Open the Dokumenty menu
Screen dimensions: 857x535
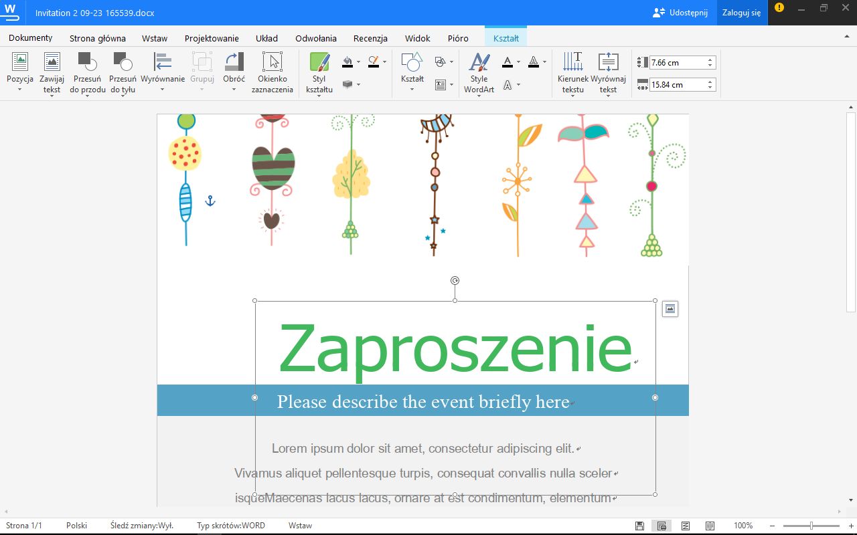coord(31,38)
